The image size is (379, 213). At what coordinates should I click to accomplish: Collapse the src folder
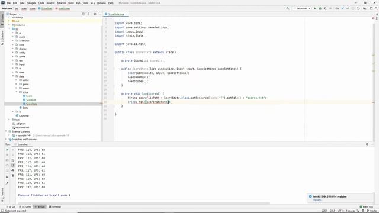pos(9,29)
